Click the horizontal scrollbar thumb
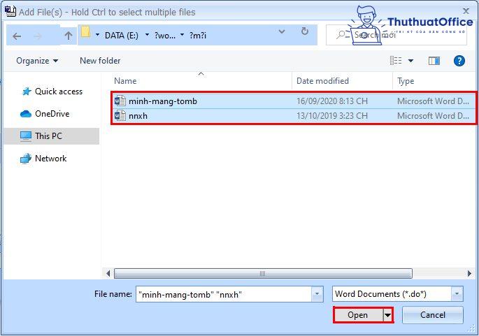Image resolution: width=479 pixels, height=336 pixels. point(263,273)
